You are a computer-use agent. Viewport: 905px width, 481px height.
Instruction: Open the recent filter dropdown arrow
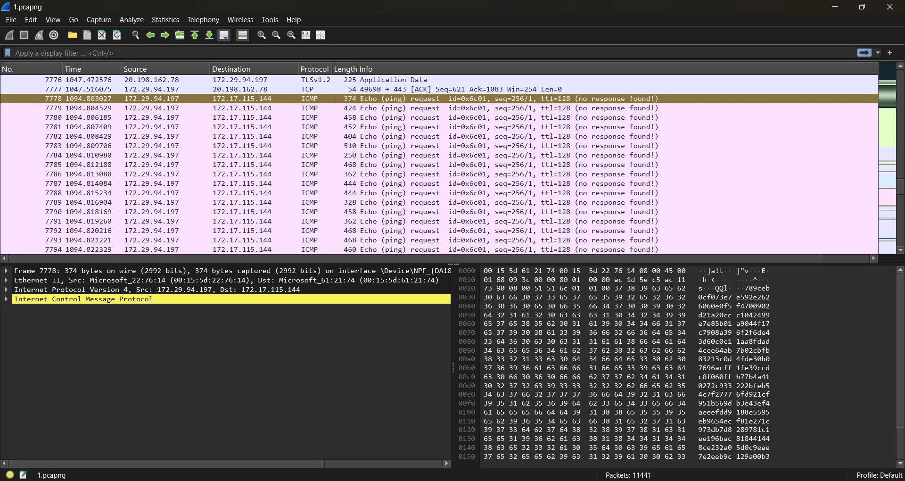[878, 53]
